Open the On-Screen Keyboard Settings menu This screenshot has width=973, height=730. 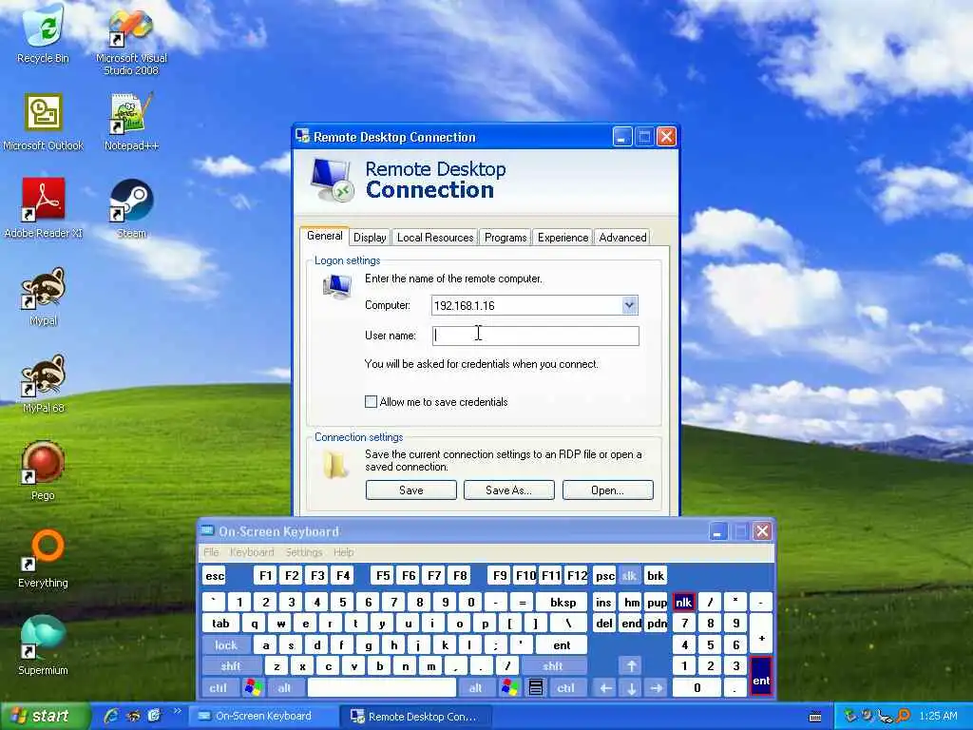coord(303,552)
